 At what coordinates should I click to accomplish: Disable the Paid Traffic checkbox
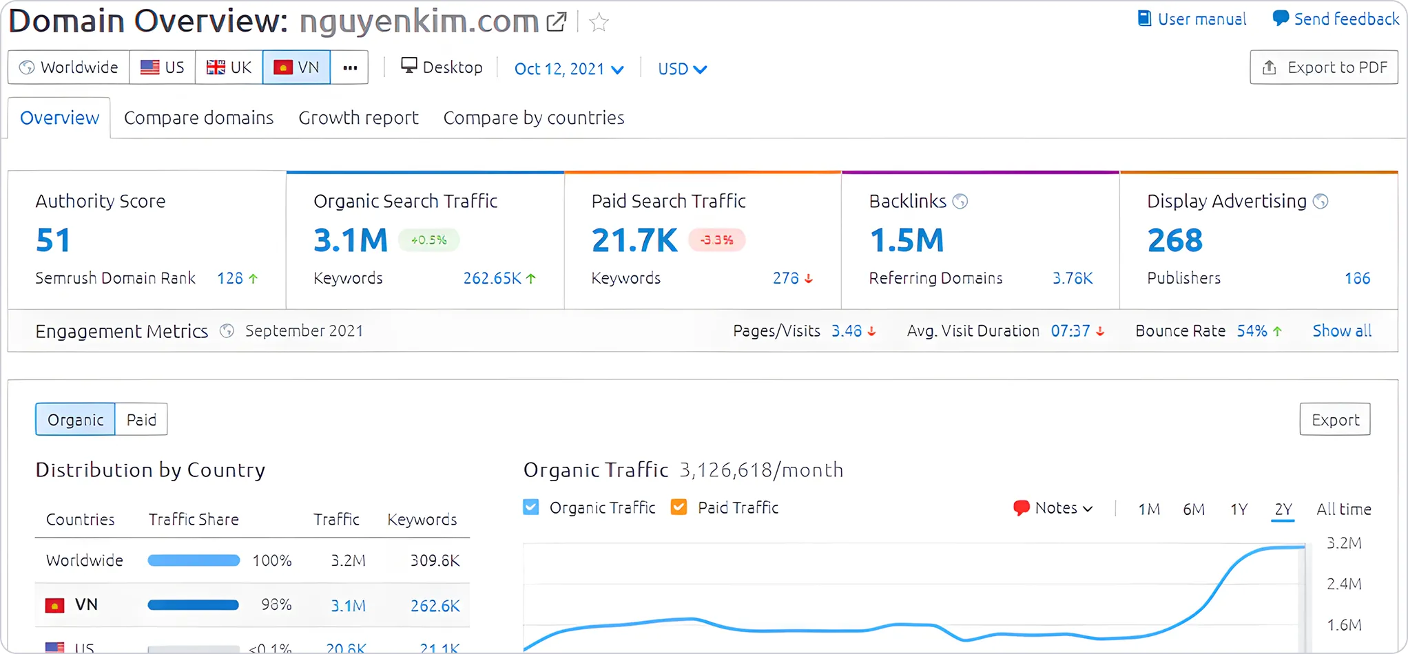(x=679, y=507)
